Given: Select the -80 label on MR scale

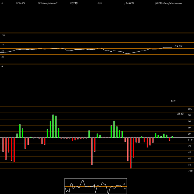Looking at the screenshot, I should (189, 165).
